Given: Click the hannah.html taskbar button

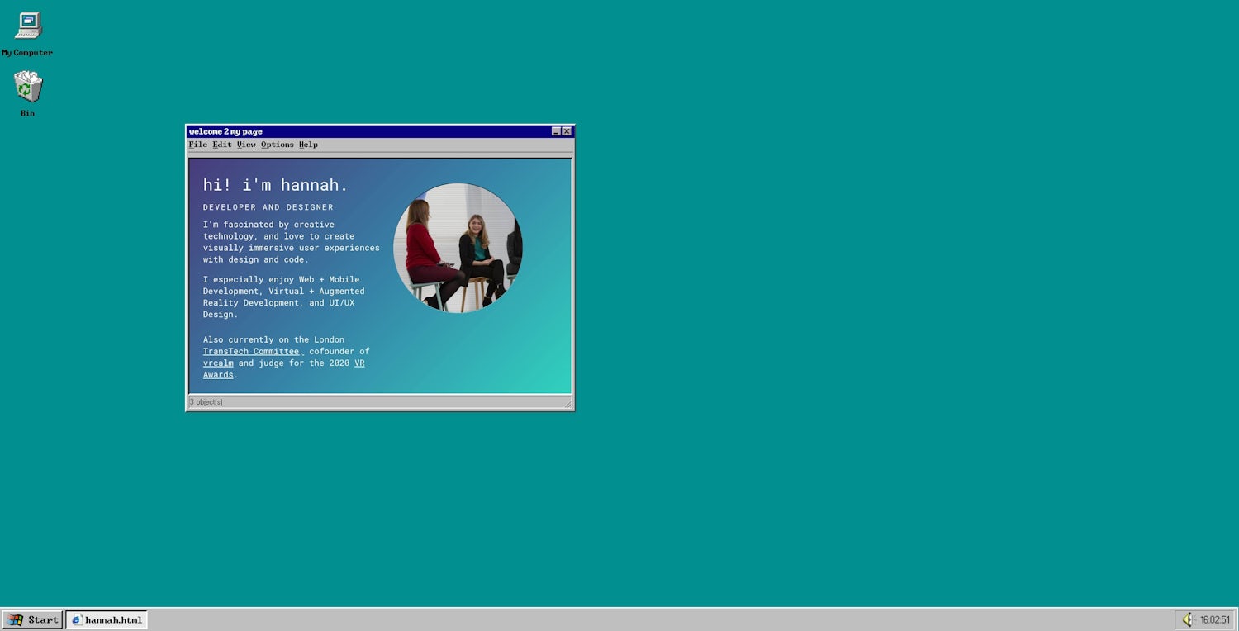Looking at the screenshot, I should pyautogui.click(x=107, y=619).
